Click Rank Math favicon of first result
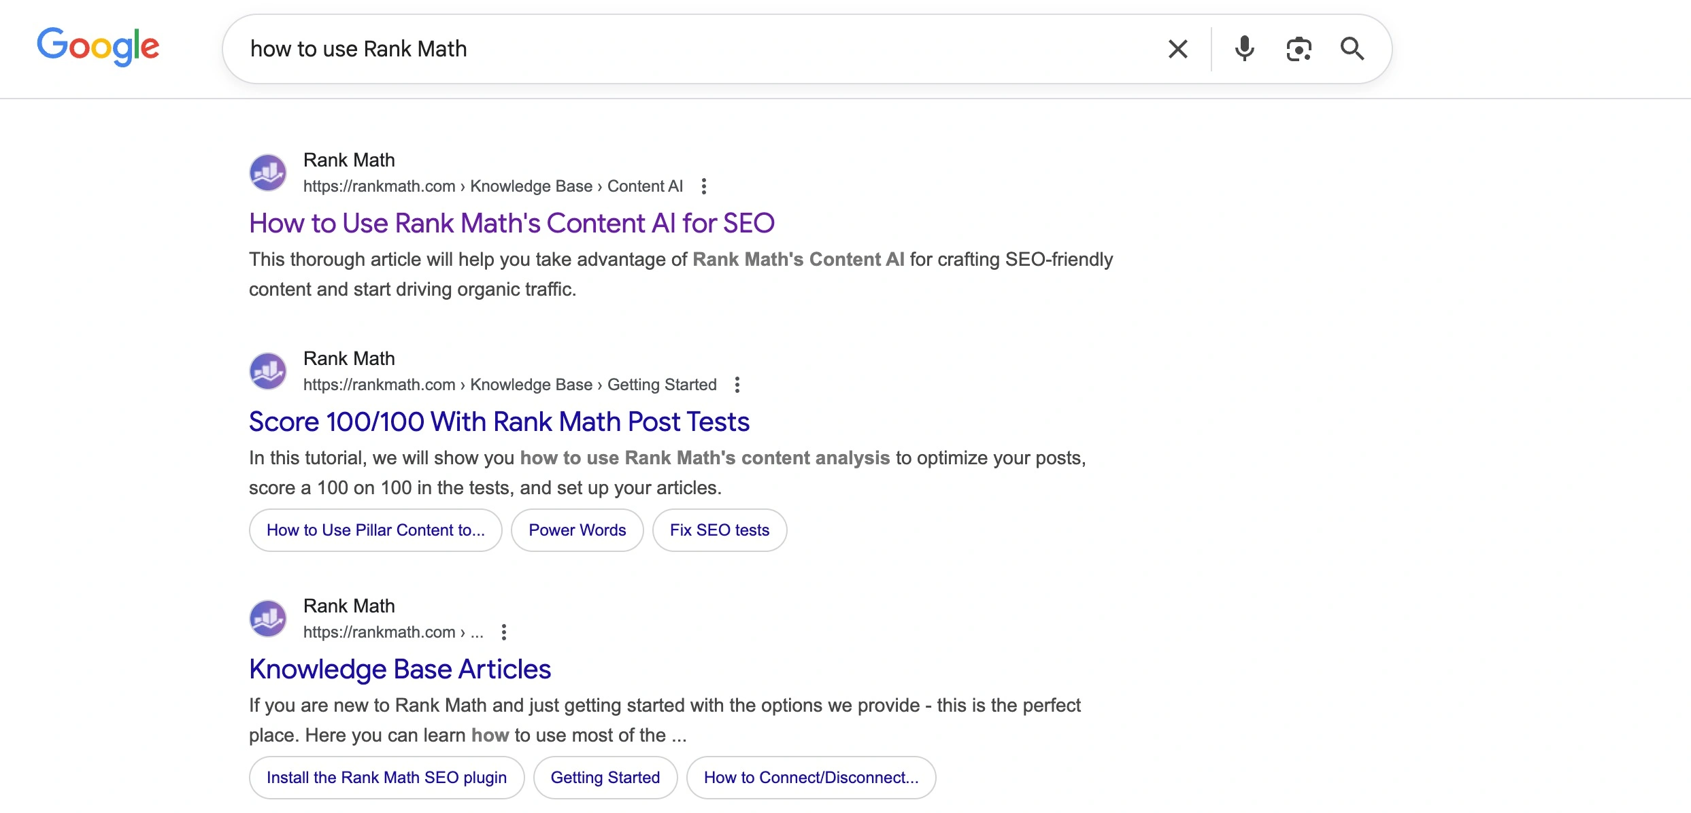The width and height of the screenshot is (1691, 813). 268,173
